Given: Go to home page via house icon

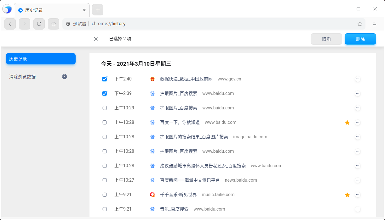Looking at the screenshot, I should pos(54,24).
